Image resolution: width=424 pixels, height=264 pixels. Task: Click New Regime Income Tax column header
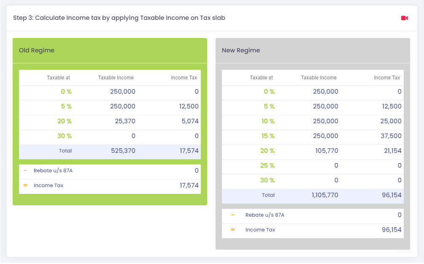pos(387,78)
